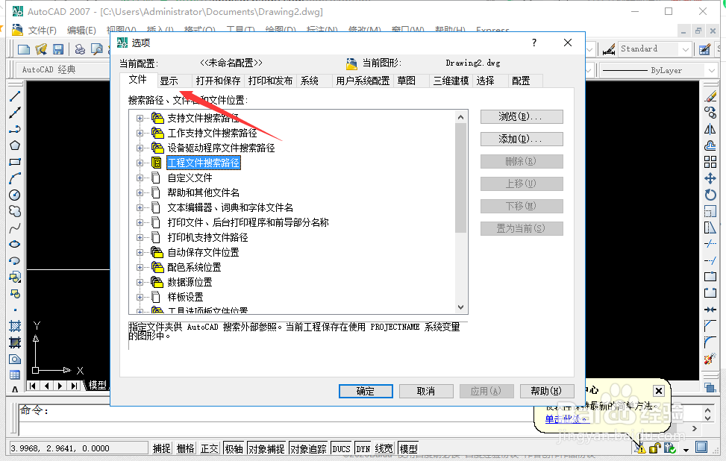Screen dimensions: 726x461
Task: Select the 工程文件搜索路径 tree item
Action: [203, 162]
